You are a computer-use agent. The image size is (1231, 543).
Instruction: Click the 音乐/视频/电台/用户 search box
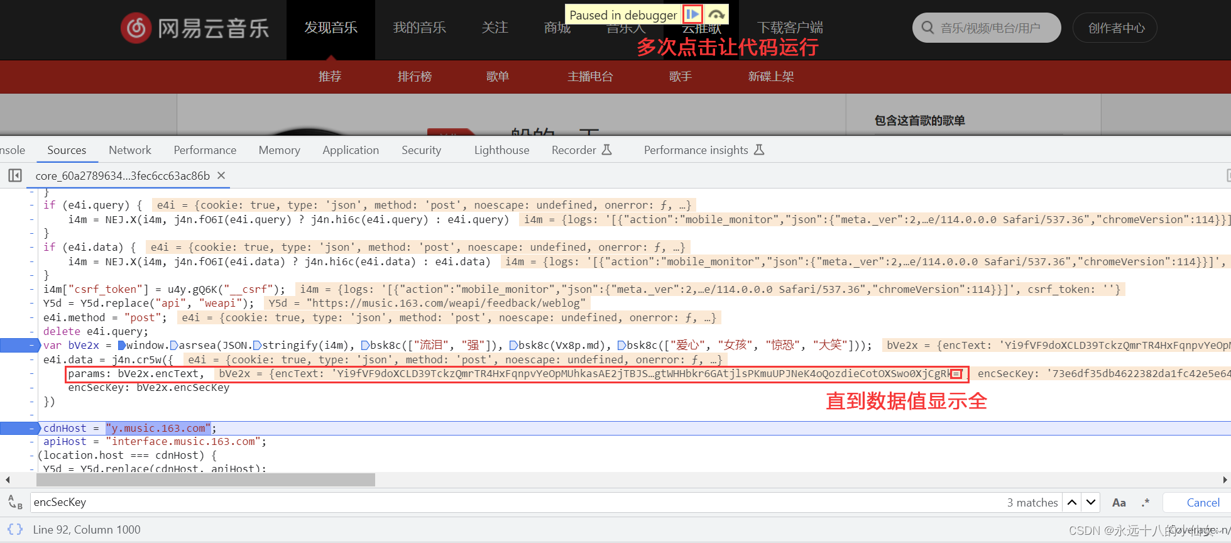pyautogui.click(x=987, y=28)
